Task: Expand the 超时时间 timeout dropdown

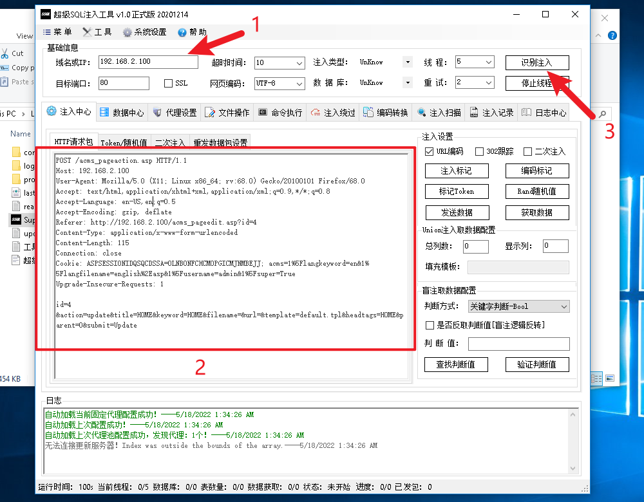Action: click(x=299, y=63)
